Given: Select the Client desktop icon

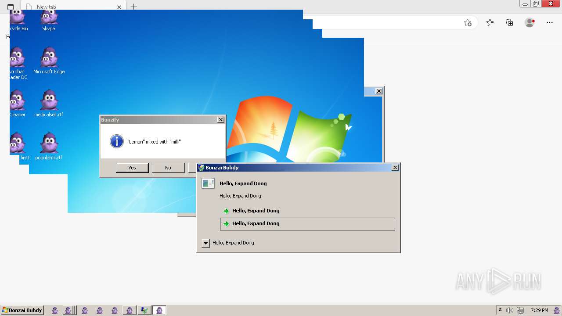Looking at the screenshot, I should coord(20,147).
